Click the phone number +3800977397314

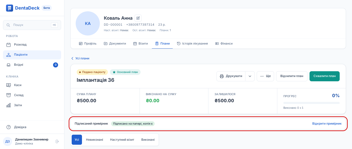tap(140, 25)
